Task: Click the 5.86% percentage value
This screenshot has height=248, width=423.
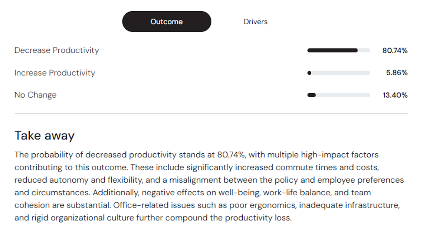Action: [x=397, y=73]
